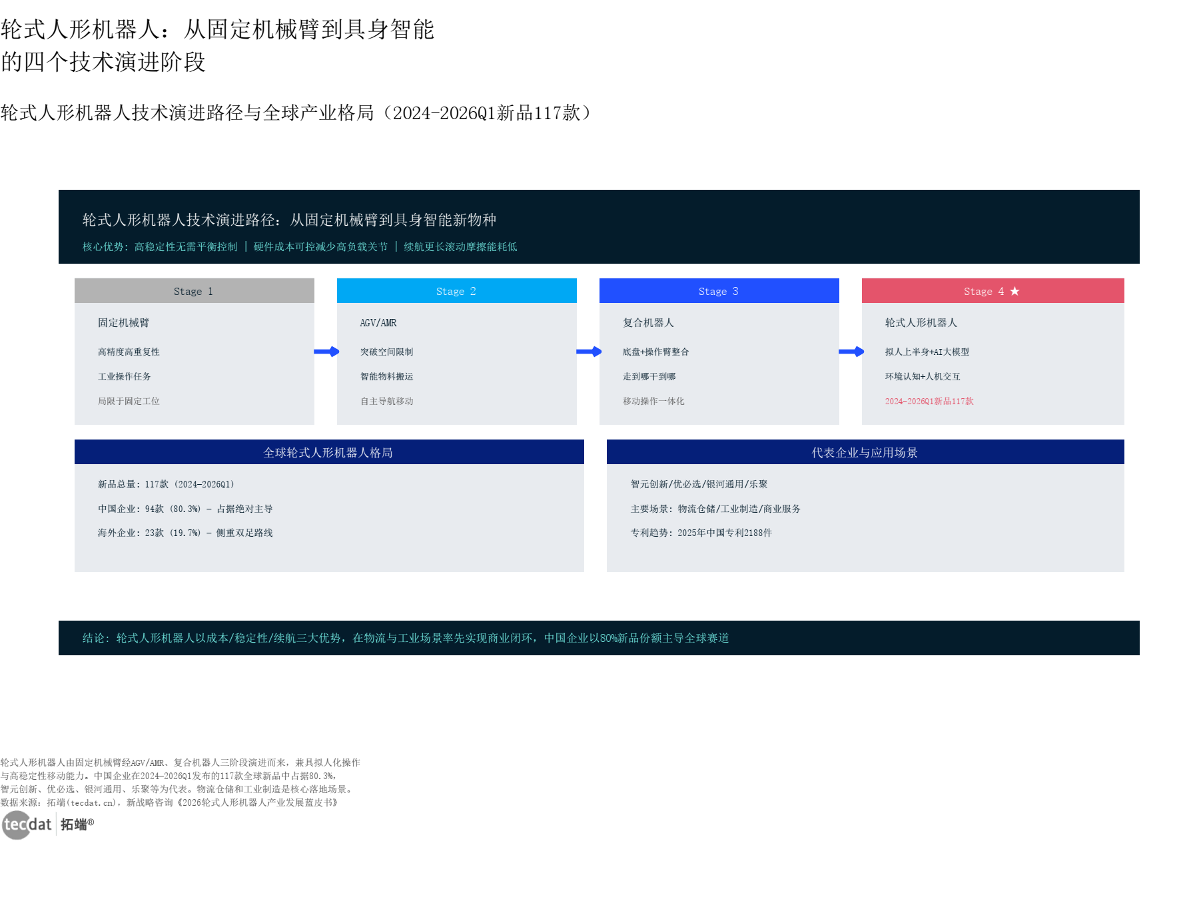Click the text 环境认知+人机交互
This screenshot has height=899, width=1199.
[923, 376]
